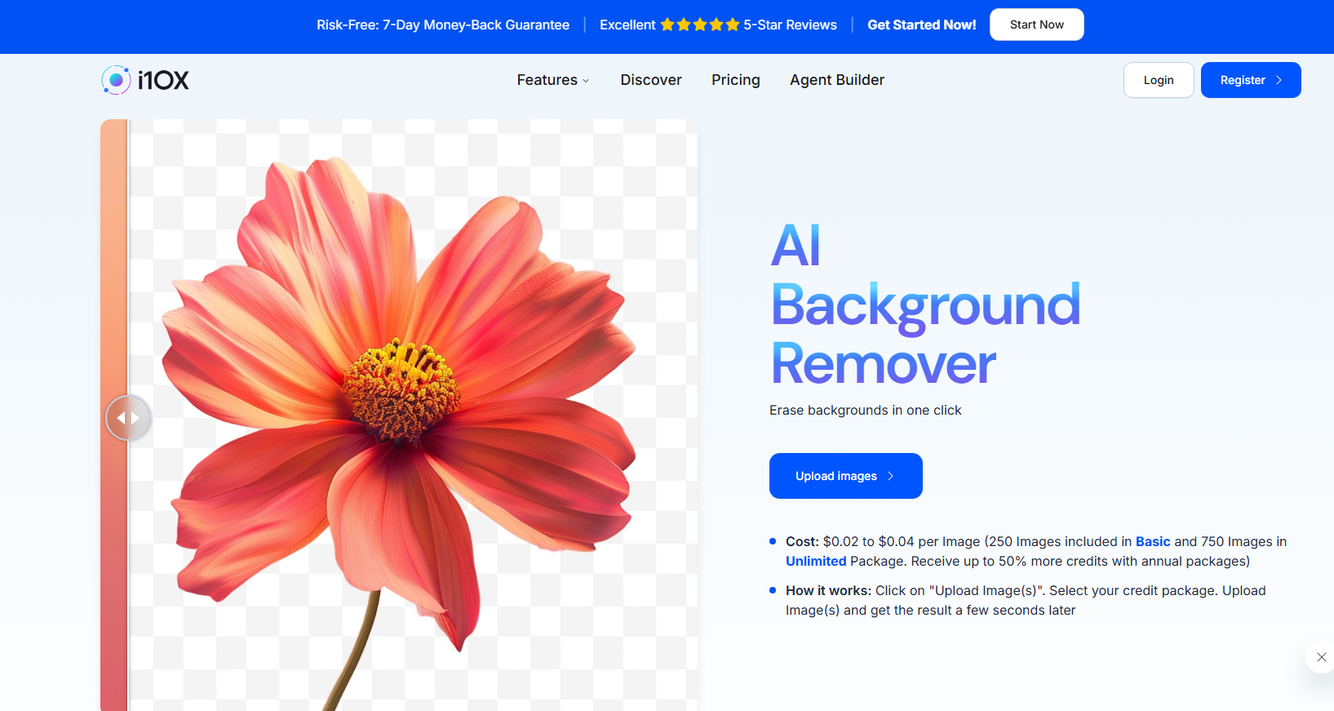The height and width of the screenshot is (711, 1334).
Task: Open the Pricing page
Action: pos(735,80)
